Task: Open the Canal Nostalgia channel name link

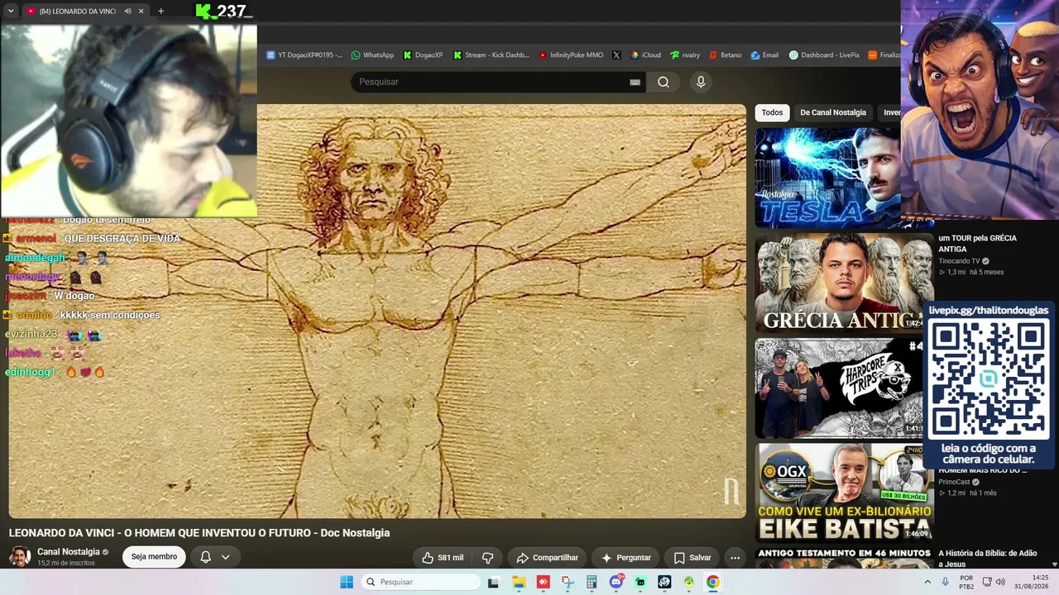Action: [69, 551]
